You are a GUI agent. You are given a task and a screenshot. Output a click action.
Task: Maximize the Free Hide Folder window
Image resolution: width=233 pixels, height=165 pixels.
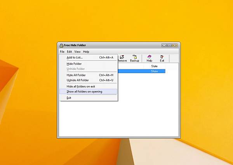170,45
